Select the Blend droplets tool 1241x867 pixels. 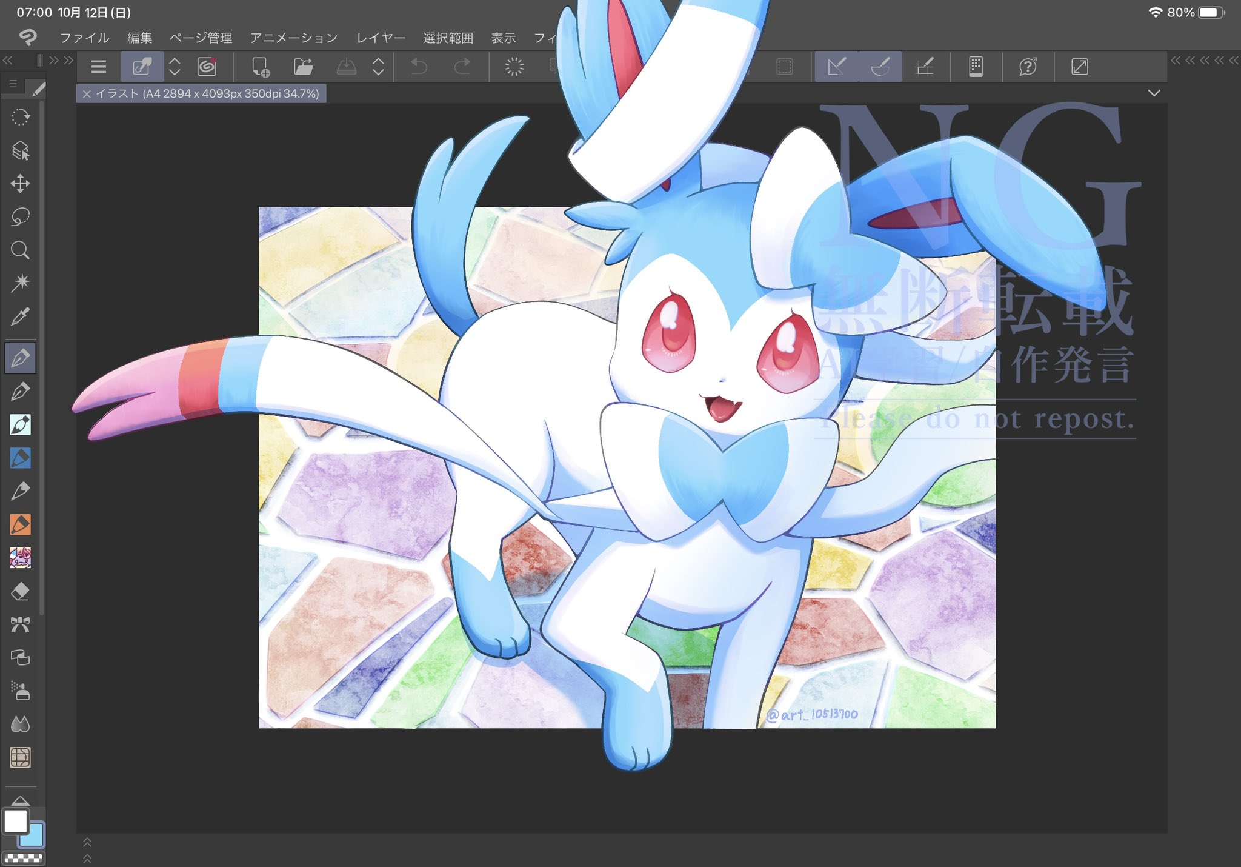pos(20,724)
